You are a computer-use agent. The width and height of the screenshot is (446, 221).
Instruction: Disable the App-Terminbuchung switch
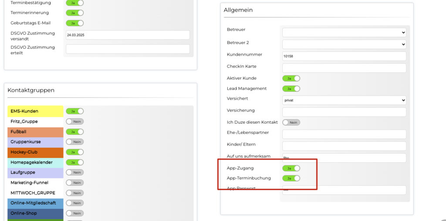pos(291,178)
